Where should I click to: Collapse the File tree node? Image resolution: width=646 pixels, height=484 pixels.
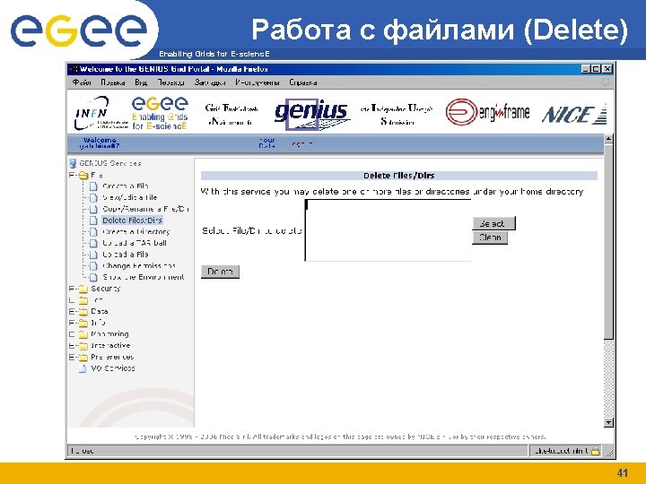coord(72,176)
